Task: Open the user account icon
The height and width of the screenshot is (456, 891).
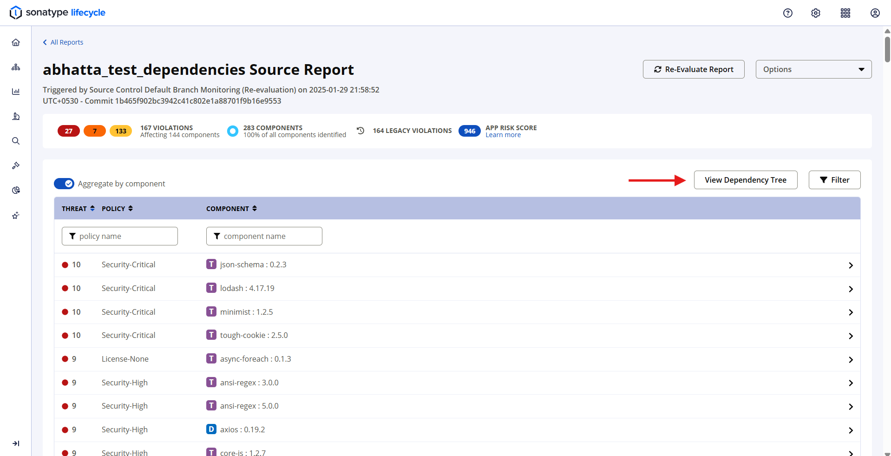Action: click(x=875, y=13)
